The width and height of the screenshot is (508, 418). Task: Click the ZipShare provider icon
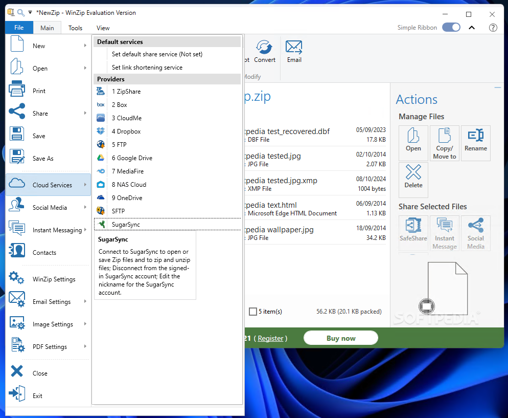(101, 91)
